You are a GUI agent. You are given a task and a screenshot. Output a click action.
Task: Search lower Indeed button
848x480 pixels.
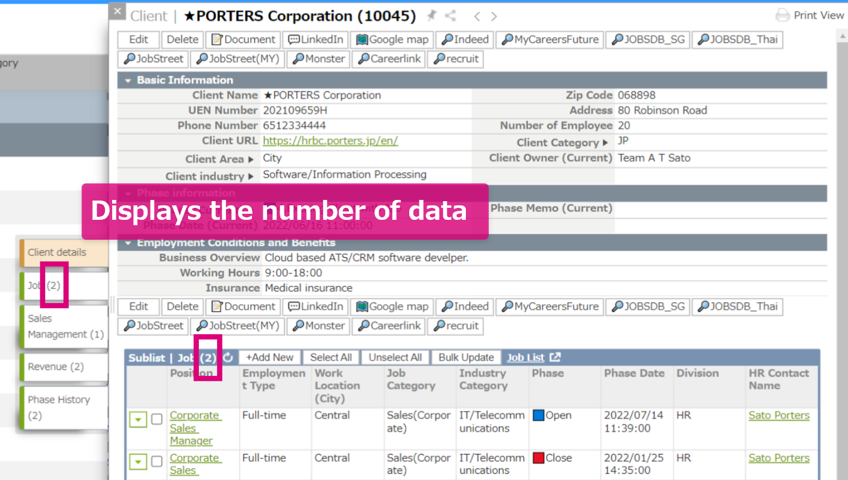coord(465,307)
